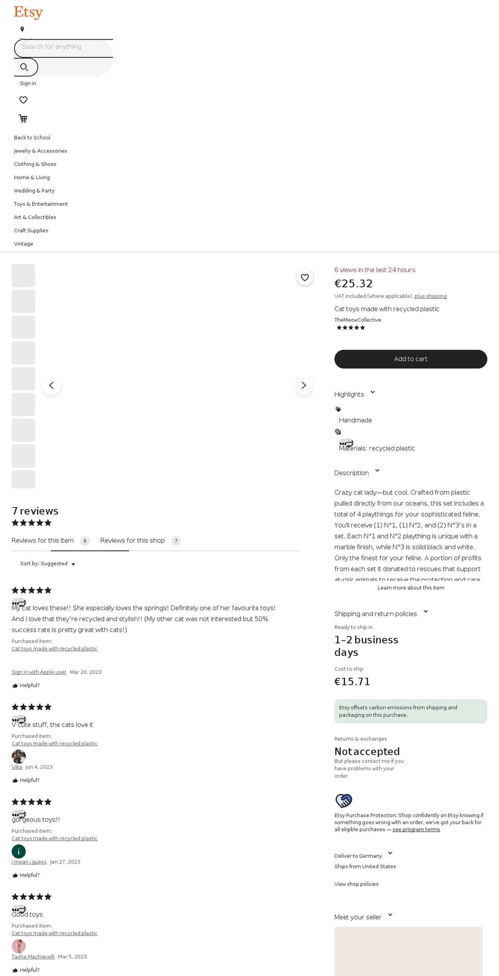Open the Home & Living category
The width and height of the screenshot is (499, 976).
[x=32, y=178]
